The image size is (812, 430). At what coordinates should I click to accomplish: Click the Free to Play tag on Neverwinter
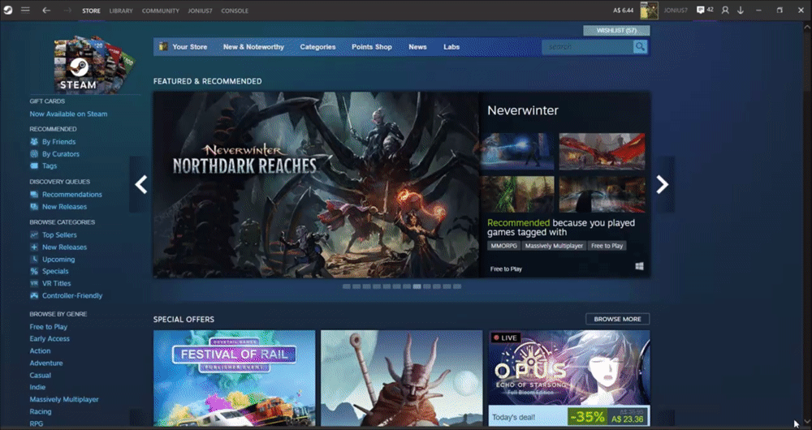pos(607,246)
